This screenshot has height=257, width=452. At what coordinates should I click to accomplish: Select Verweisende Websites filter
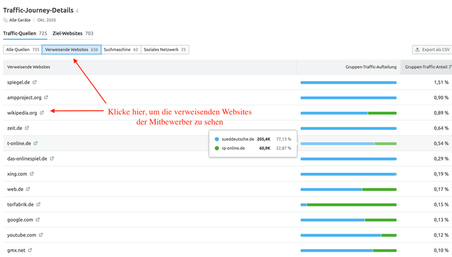coord(72,49)
